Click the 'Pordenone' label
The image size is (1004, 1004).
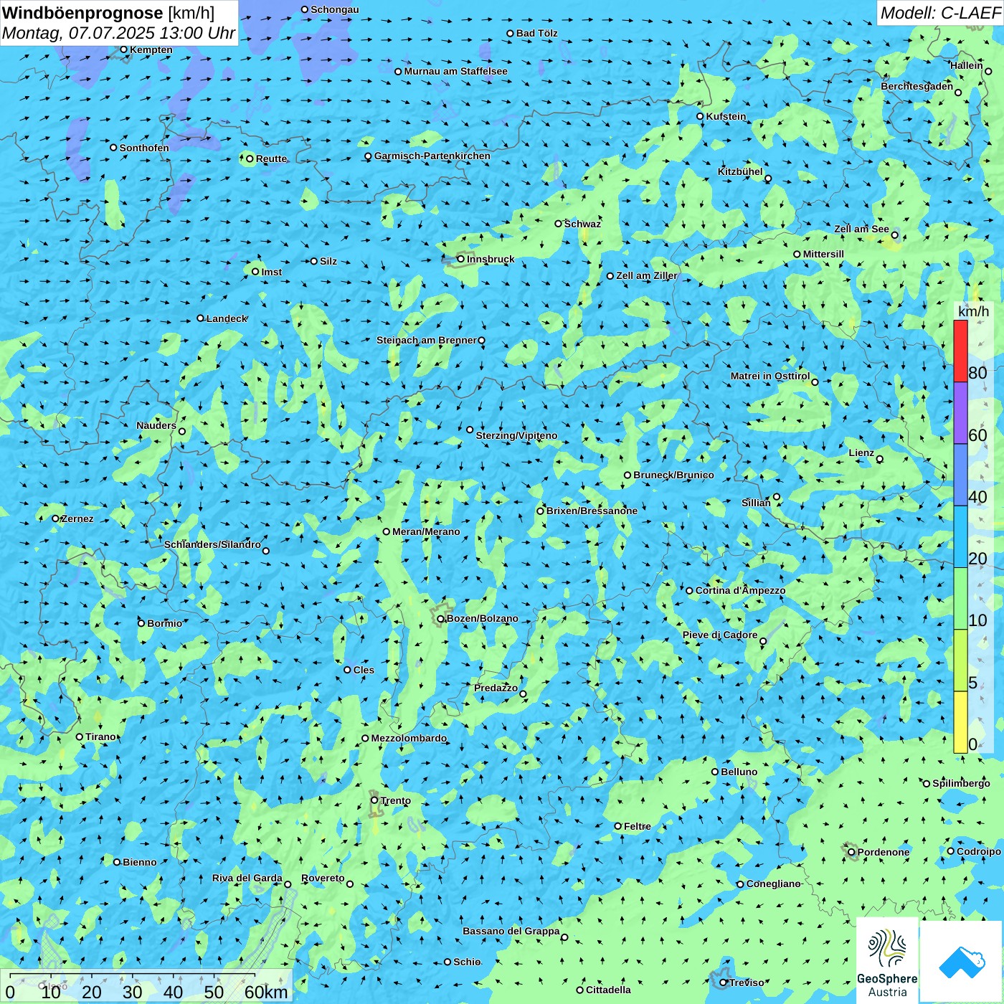coord(884,852)
